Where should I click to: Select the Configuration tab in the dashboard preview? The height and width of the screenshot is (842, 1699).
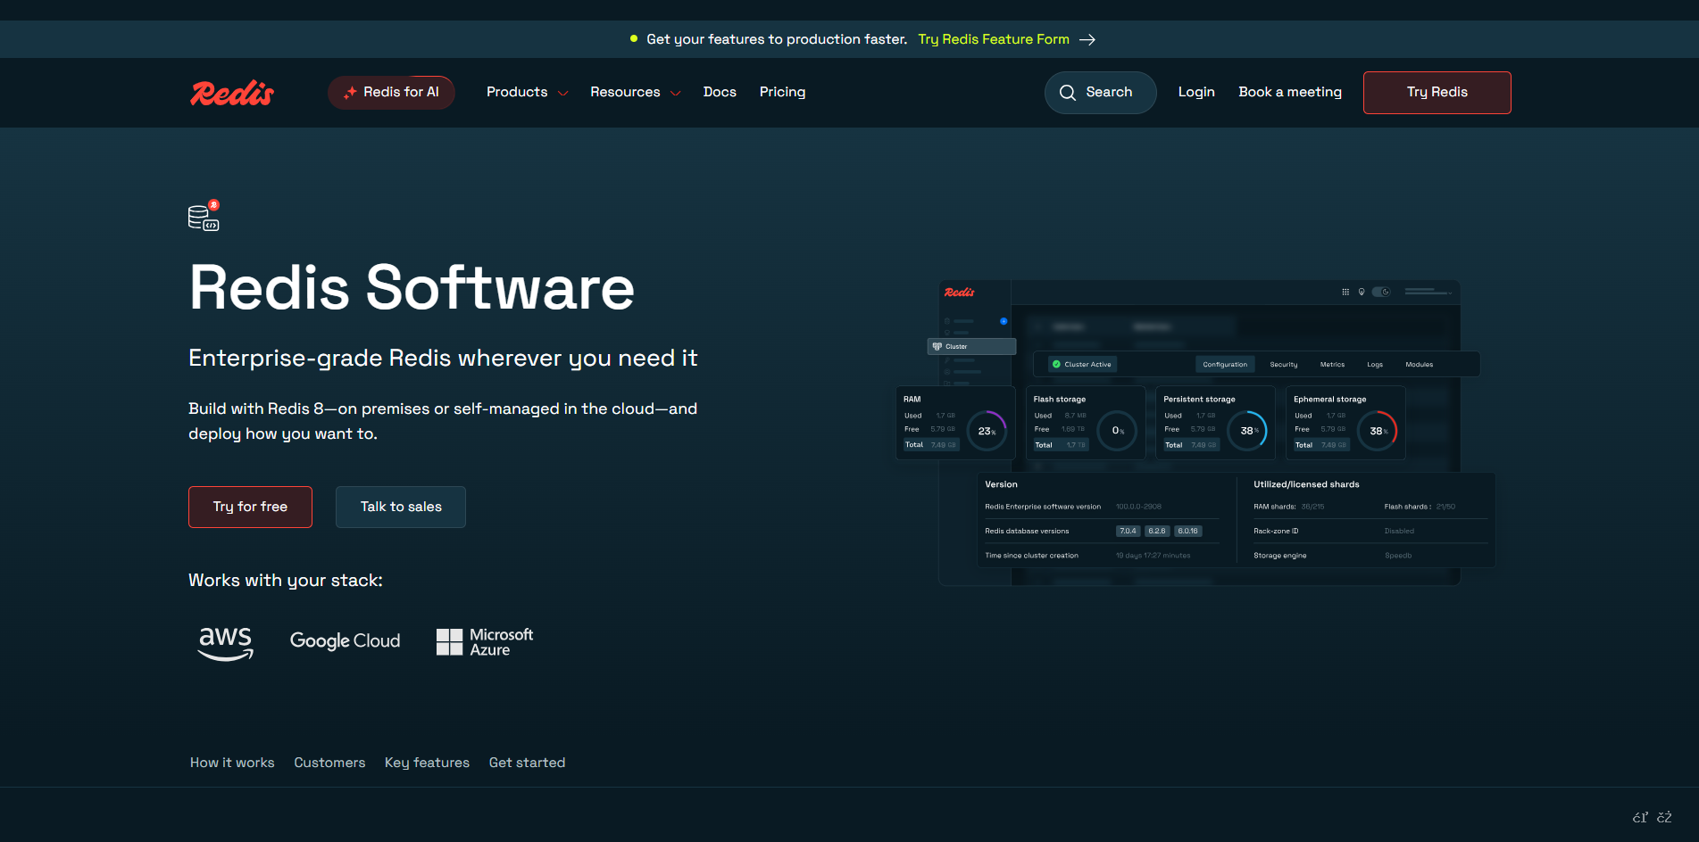(1225, 364)
